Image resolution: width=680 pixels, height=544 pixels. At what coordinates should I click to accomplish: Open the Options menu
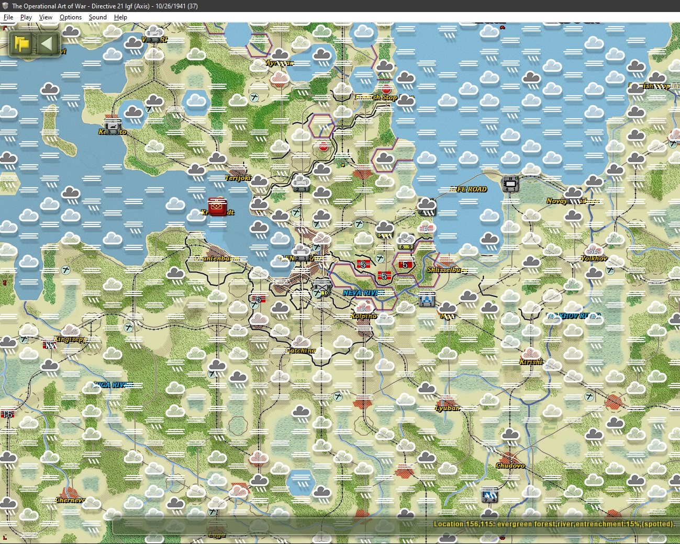[71, 17]
